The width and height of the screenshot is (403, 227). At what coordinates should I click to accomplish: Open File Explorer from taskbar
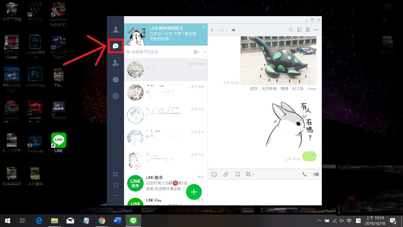tap(54, 221)
